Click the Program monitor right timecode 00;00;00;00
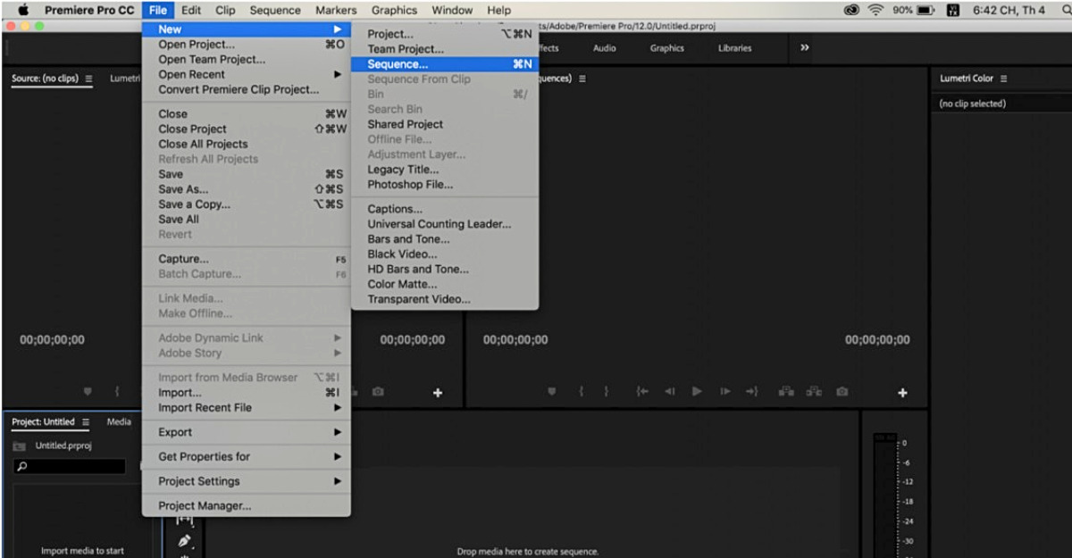 point(877,340)
